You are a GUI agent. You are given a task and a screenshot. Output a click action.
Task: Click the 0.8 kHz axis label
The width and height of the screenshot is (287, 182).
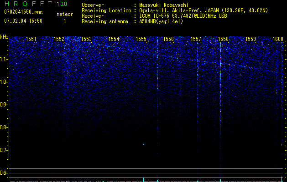(4, 127)
